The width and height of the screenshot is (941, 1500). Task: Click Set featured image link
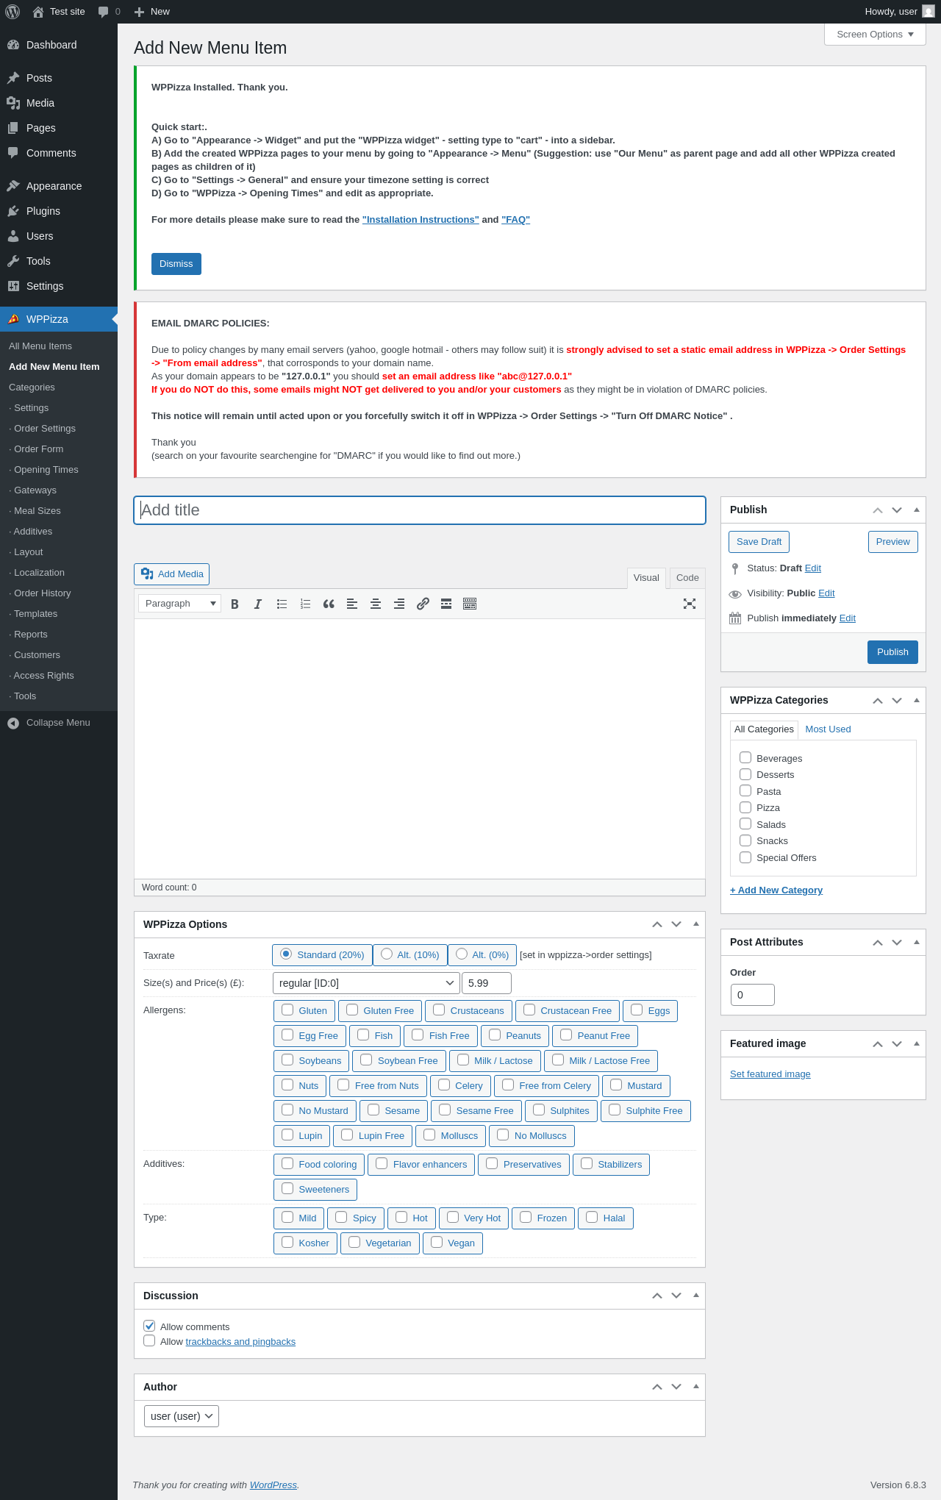coord(770,1074)
